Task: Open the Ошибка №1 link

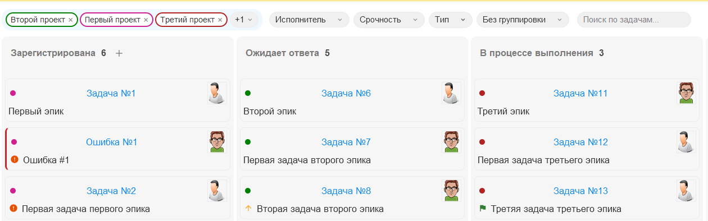Action: (x=111, y=142)
